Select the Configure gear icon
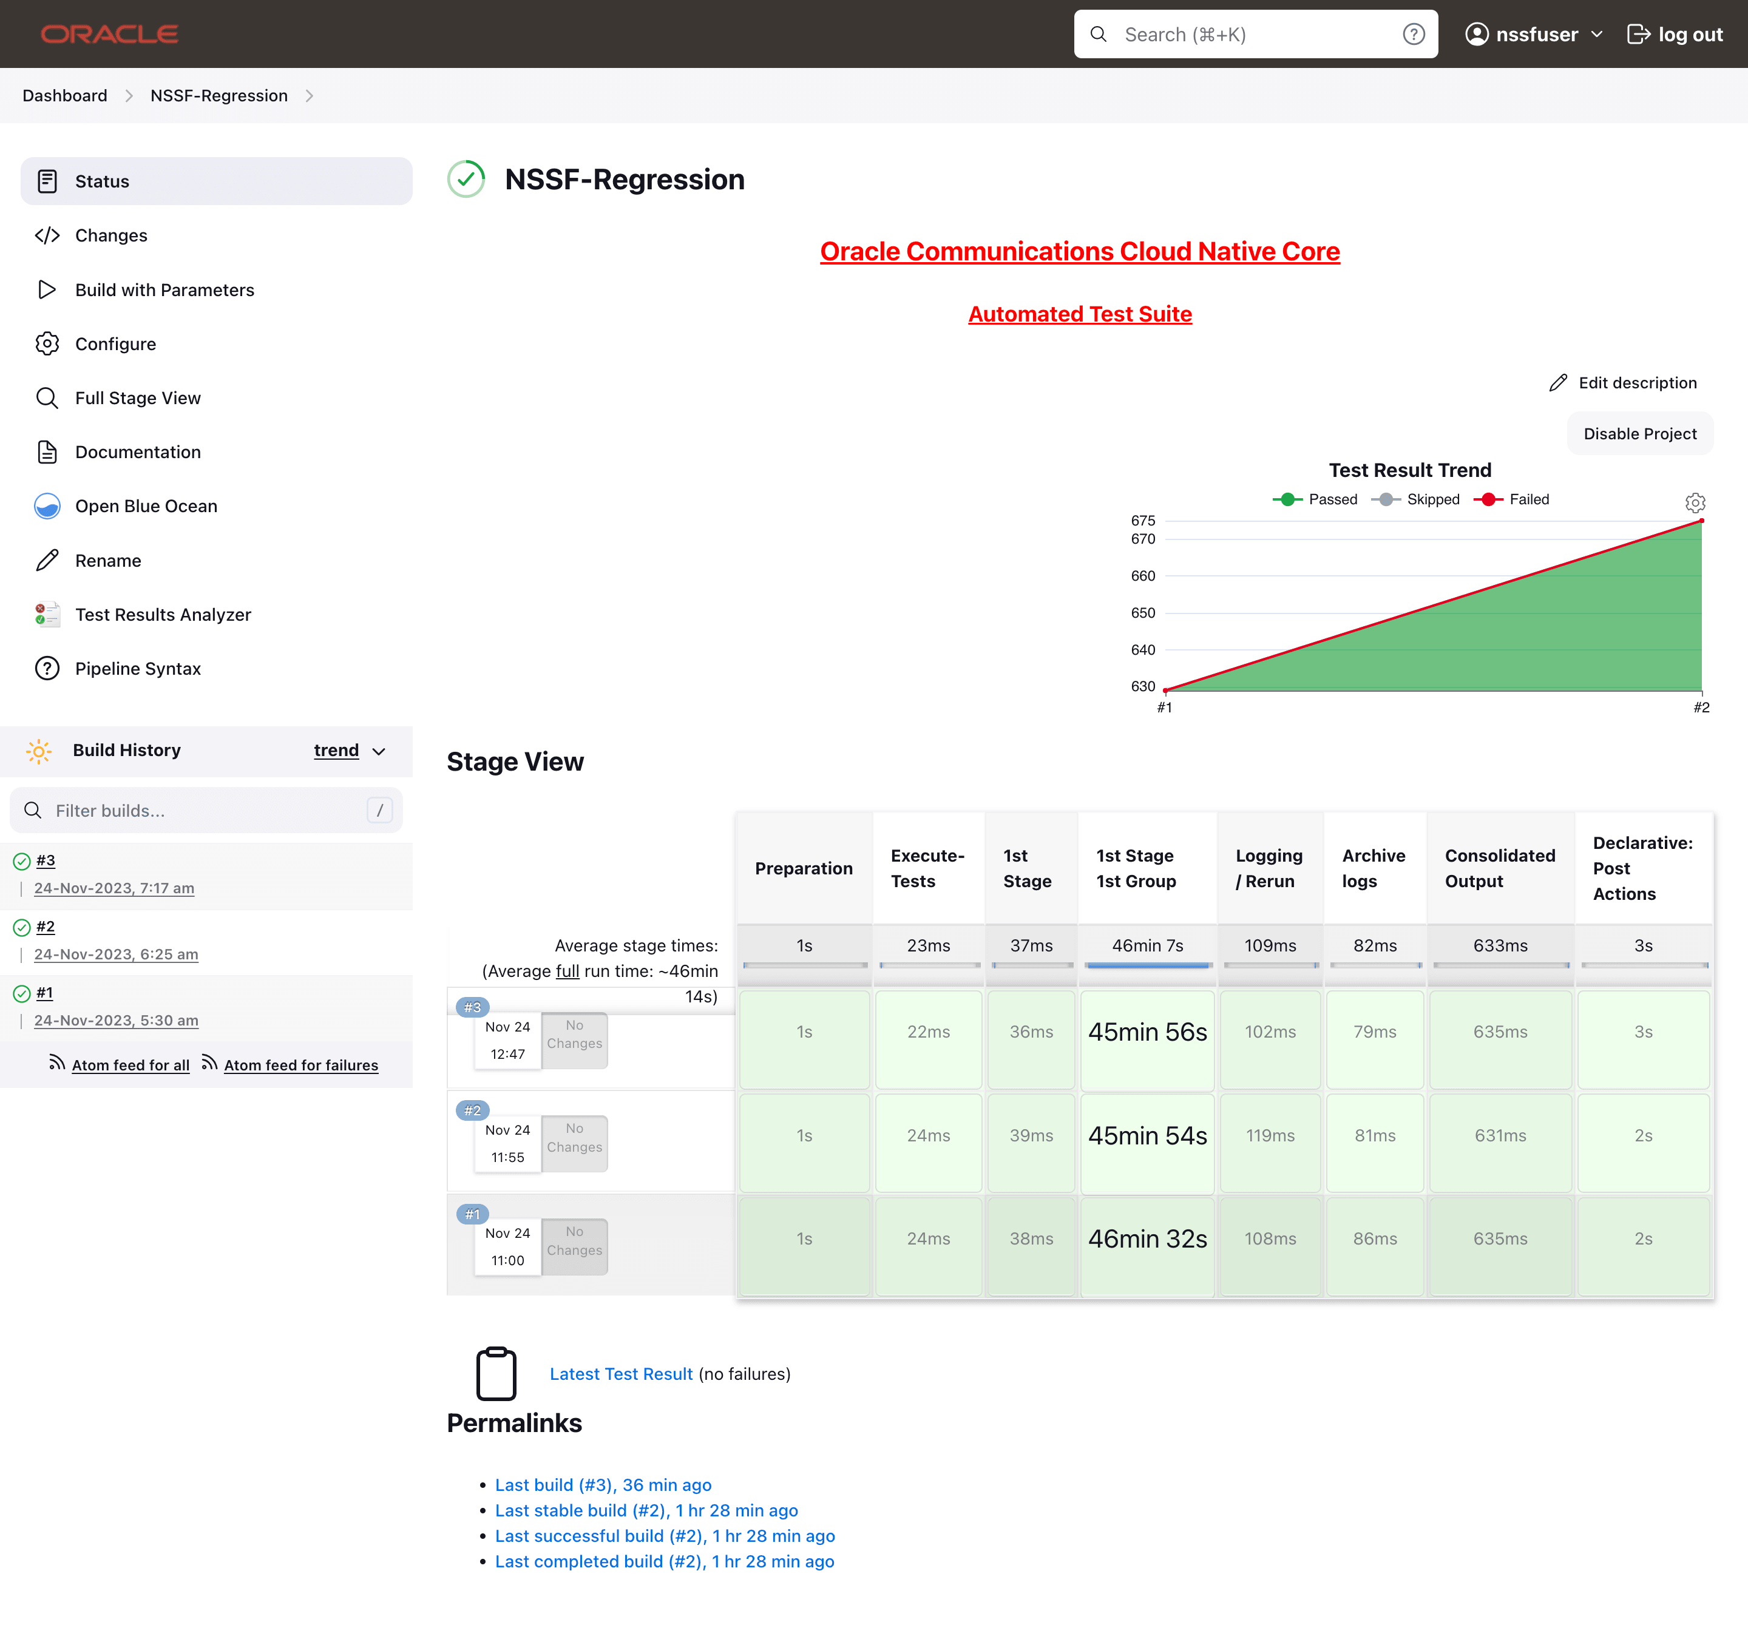Image resolution: width=1748 pixels, height=1625 pixels. point(47,343)
